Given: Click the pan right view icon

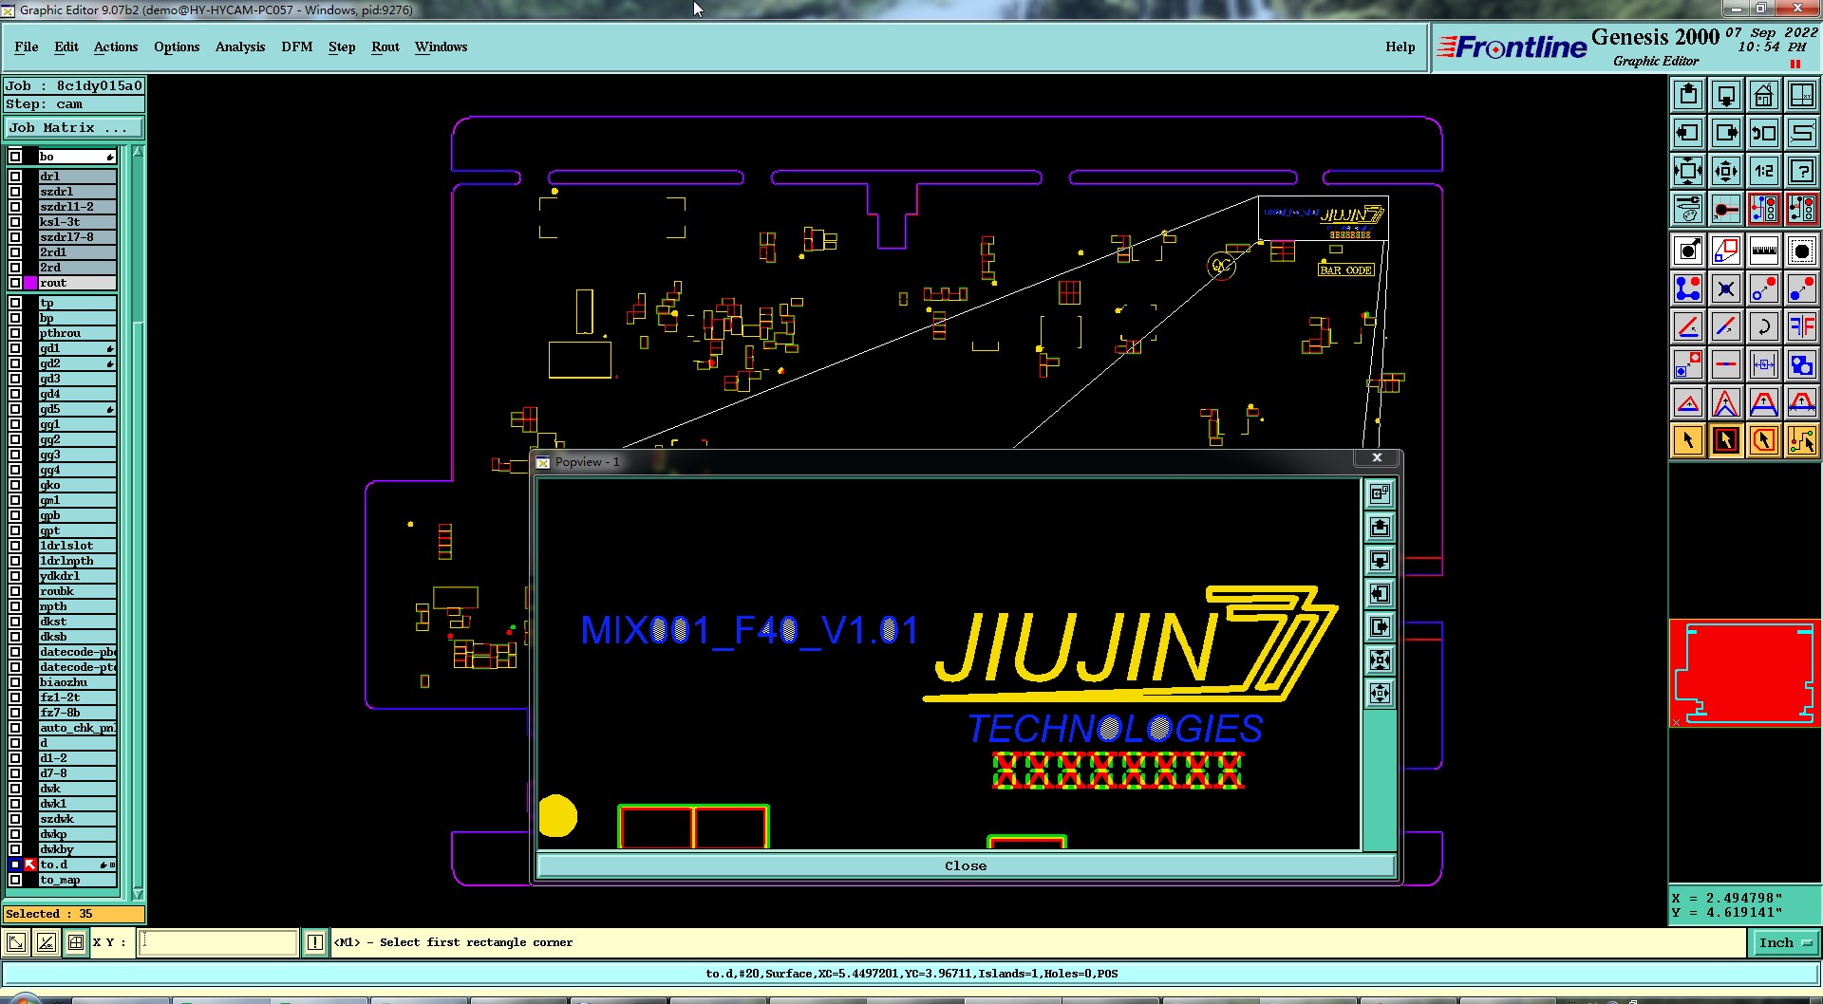Looking at the screenshot, I should pyautogui.click(x=1726, y=133).
